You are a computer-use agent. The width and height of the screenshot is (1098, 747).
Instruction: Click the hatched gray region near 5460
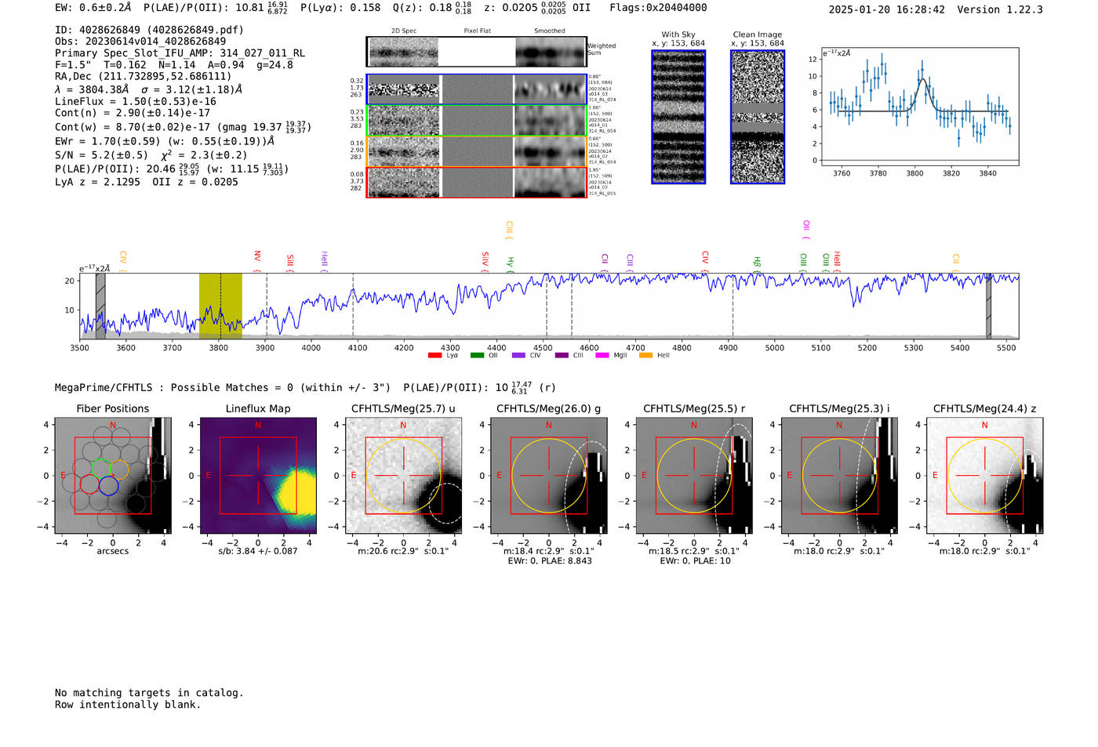[x=988, y=306]
